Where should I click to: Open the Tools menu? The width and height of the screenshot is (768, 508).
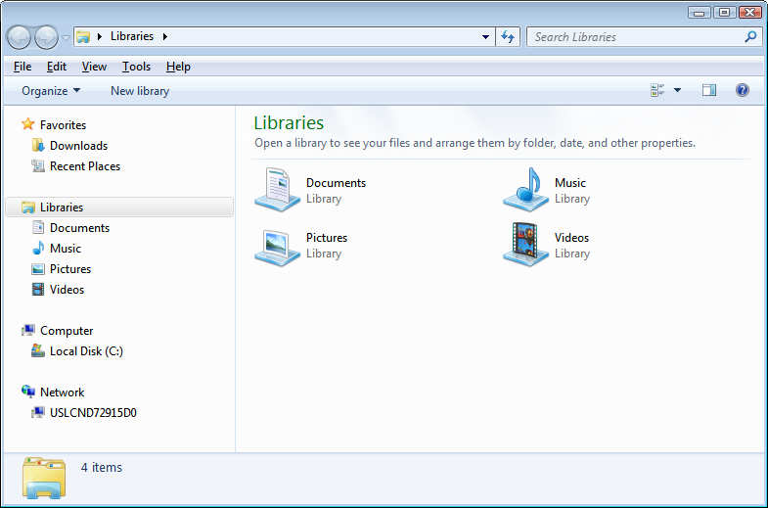(136, 67)
